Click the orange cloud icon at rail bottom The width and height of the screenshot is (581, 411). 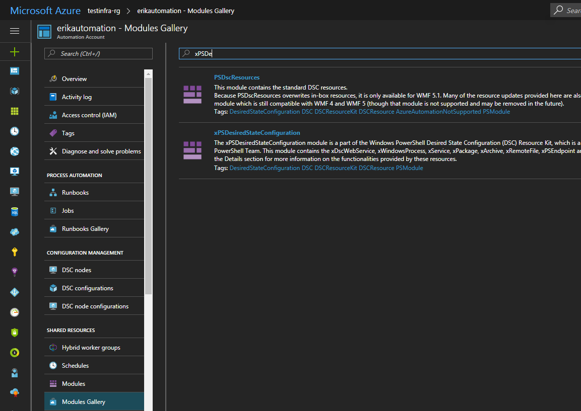(15, 392)
